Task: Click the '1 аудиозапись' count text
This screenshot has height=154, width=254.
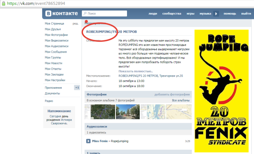Action: coord(96,133)
